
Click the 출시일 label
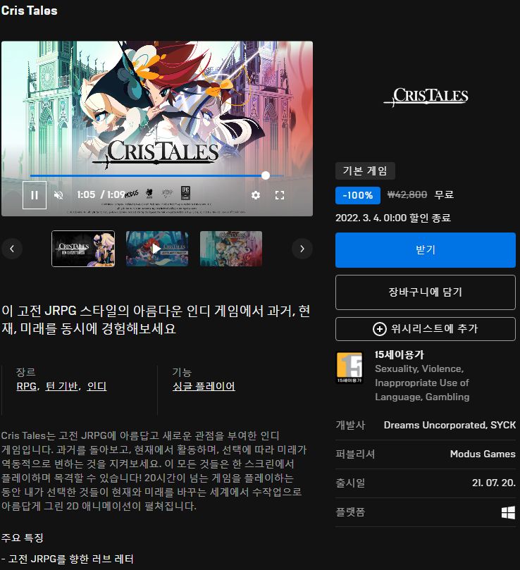click(x=350, y=483)
